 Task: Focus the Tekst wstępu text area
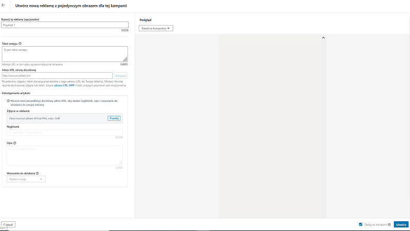click(x=65, y=54)
